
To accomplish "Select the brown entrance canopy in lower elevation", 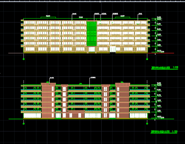I will pos(76,112).
